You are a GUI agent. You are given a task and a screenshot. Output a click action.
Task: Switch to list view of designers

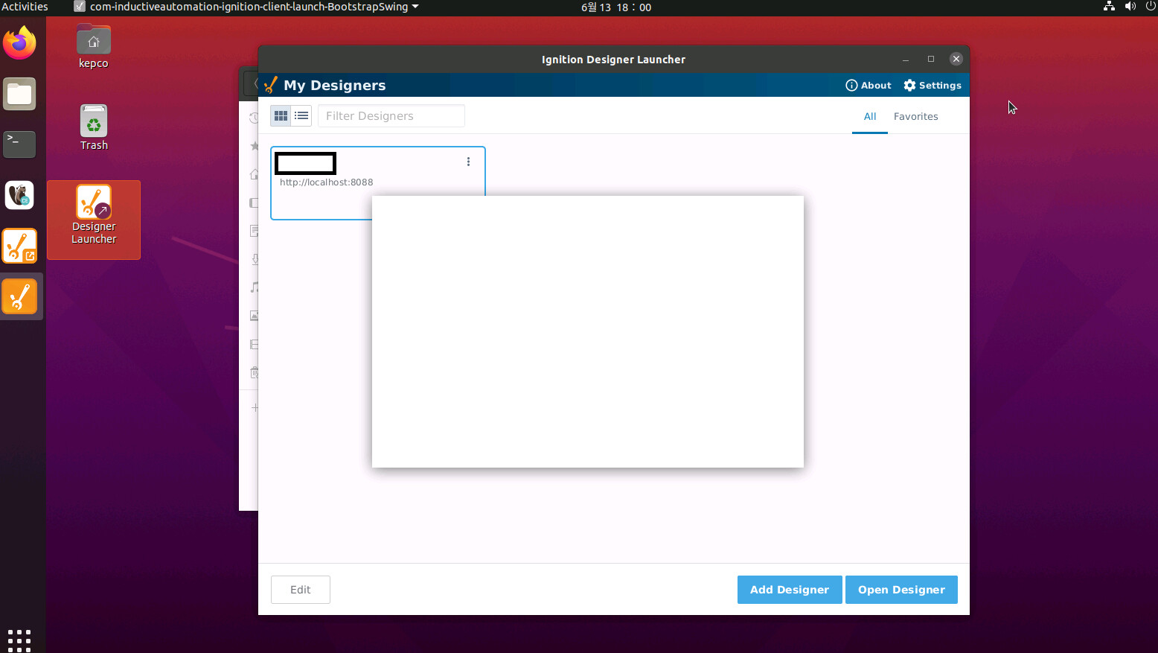[301, 116]
